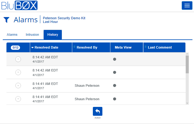Click the Action reply arrow button
Viewport: 194px width, 124px height.
coord(97,111)
